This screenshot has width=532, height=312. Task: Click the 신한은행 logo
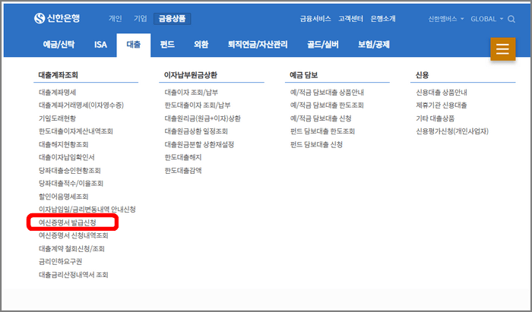pyautogui.click(x=57, y=18)
